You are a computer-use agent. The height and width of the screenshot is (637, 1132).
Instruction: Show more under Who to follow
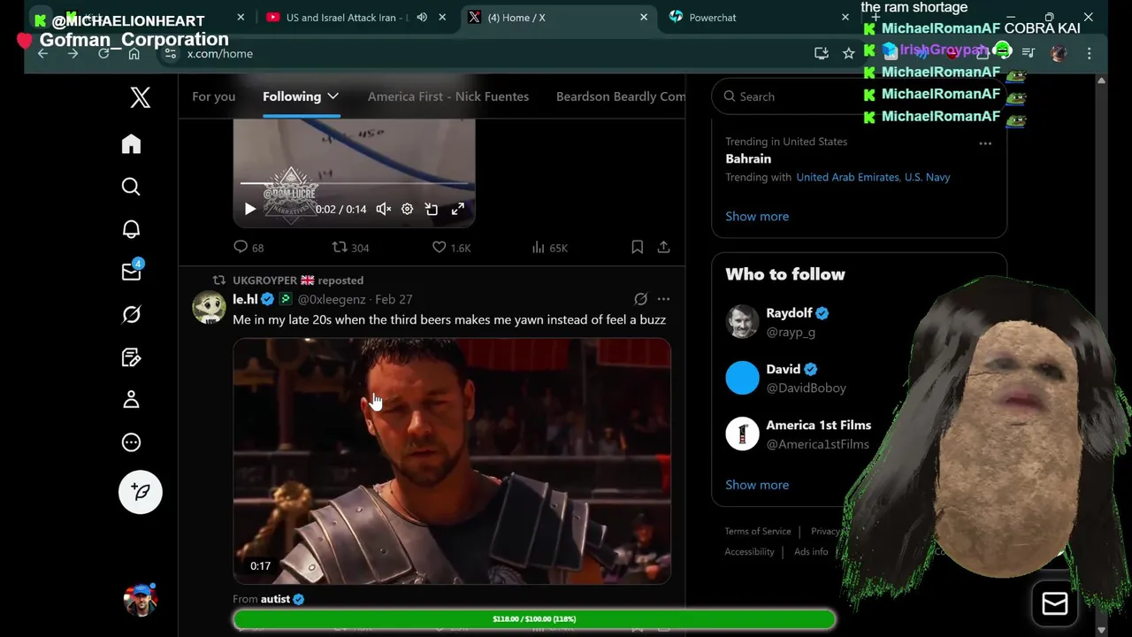[757, 485]
